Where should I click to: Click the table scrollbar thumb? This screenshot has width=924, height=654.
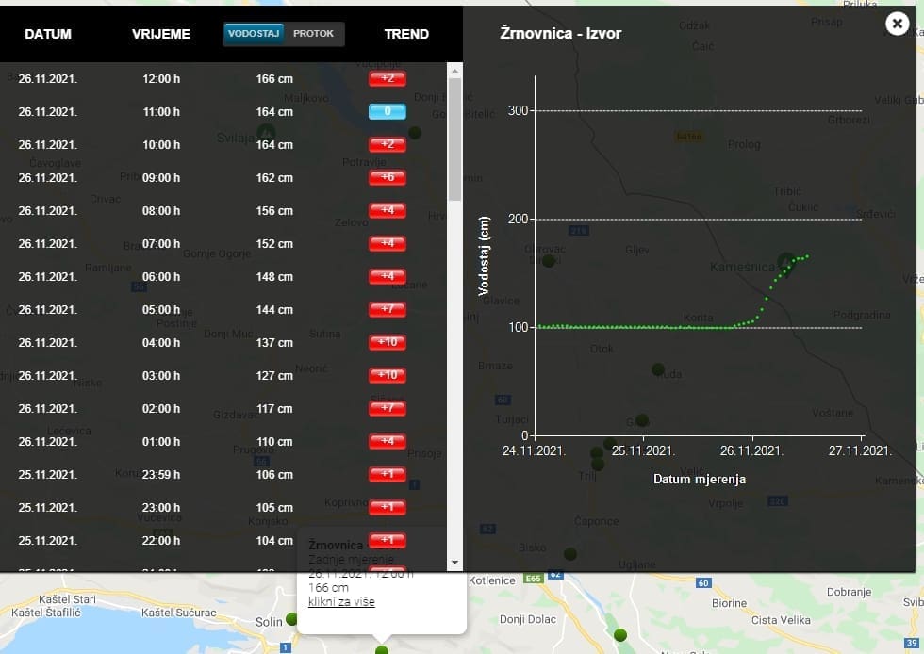point(454,139)
